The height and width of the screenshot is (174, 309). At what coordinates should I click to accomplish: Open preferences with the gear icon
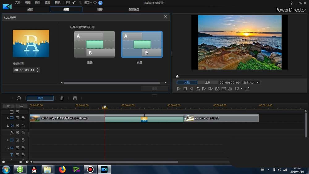click(95, 3)
